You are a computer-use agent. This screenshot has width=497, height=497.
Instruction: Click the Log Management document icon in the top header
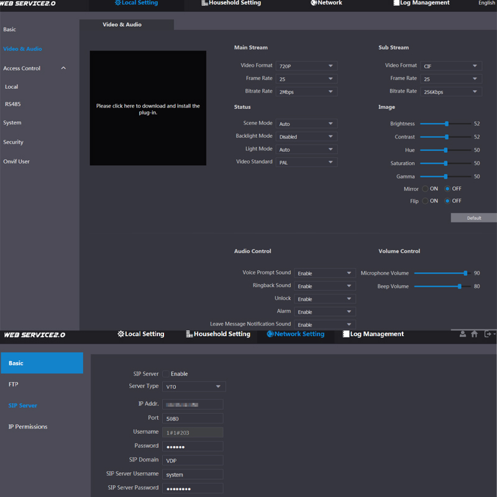tap(396, 3)
